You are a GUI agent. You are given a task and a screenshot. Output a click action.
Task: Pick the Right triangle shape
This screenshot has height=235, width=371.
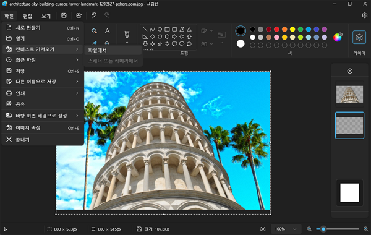[x=145, y=36]
